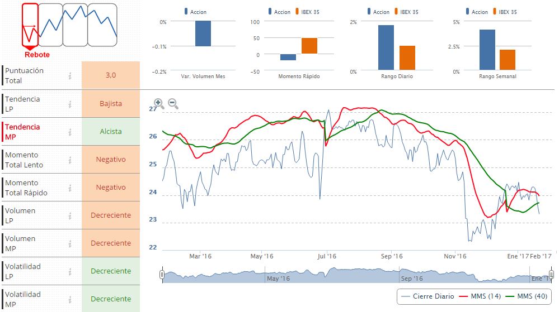Click the Rango Diario chart title
Screen dimensions: 559x312
click(397, 76)
